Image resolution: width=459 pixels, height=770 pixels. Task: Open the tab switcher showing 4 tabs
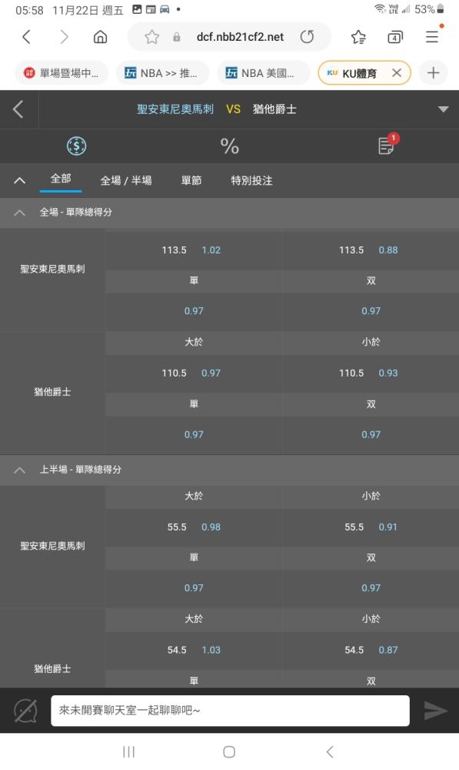pyautogui.click(x=394, y=37)
